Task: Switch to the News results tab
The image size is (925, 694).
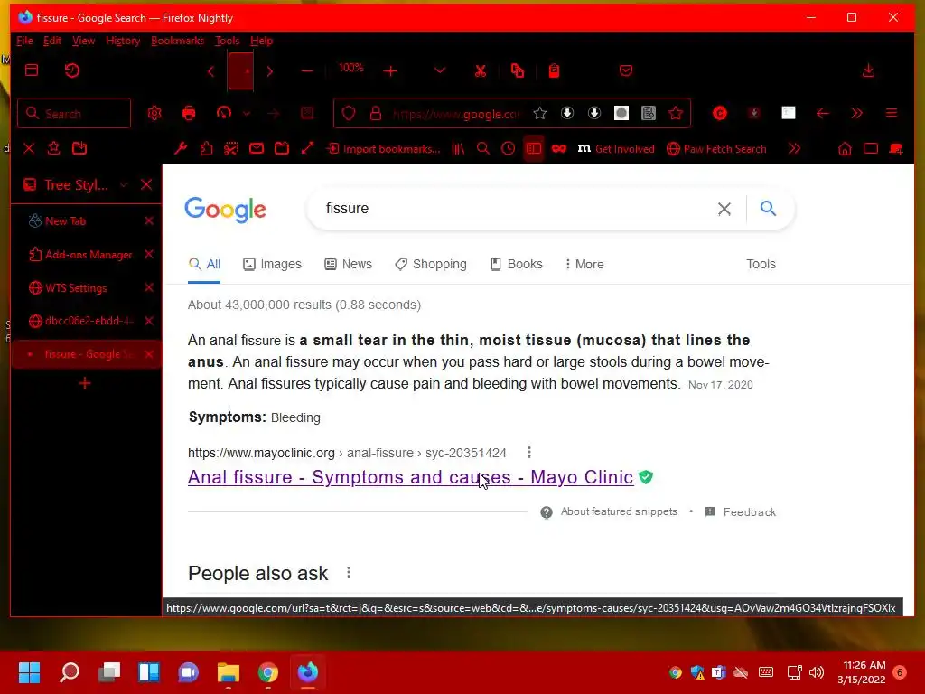Action: pyautogui.click(x=348, y=265)
